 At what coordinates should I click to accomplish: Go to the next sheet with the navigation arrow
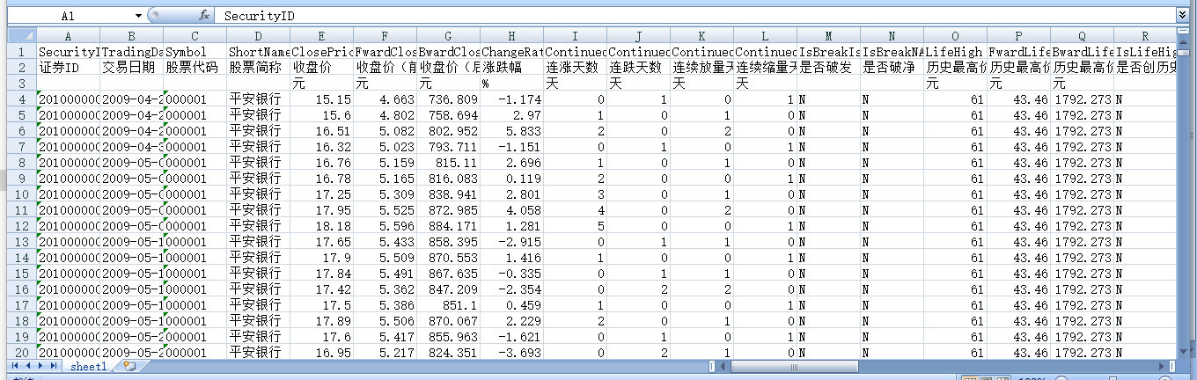tap(40, 365)
